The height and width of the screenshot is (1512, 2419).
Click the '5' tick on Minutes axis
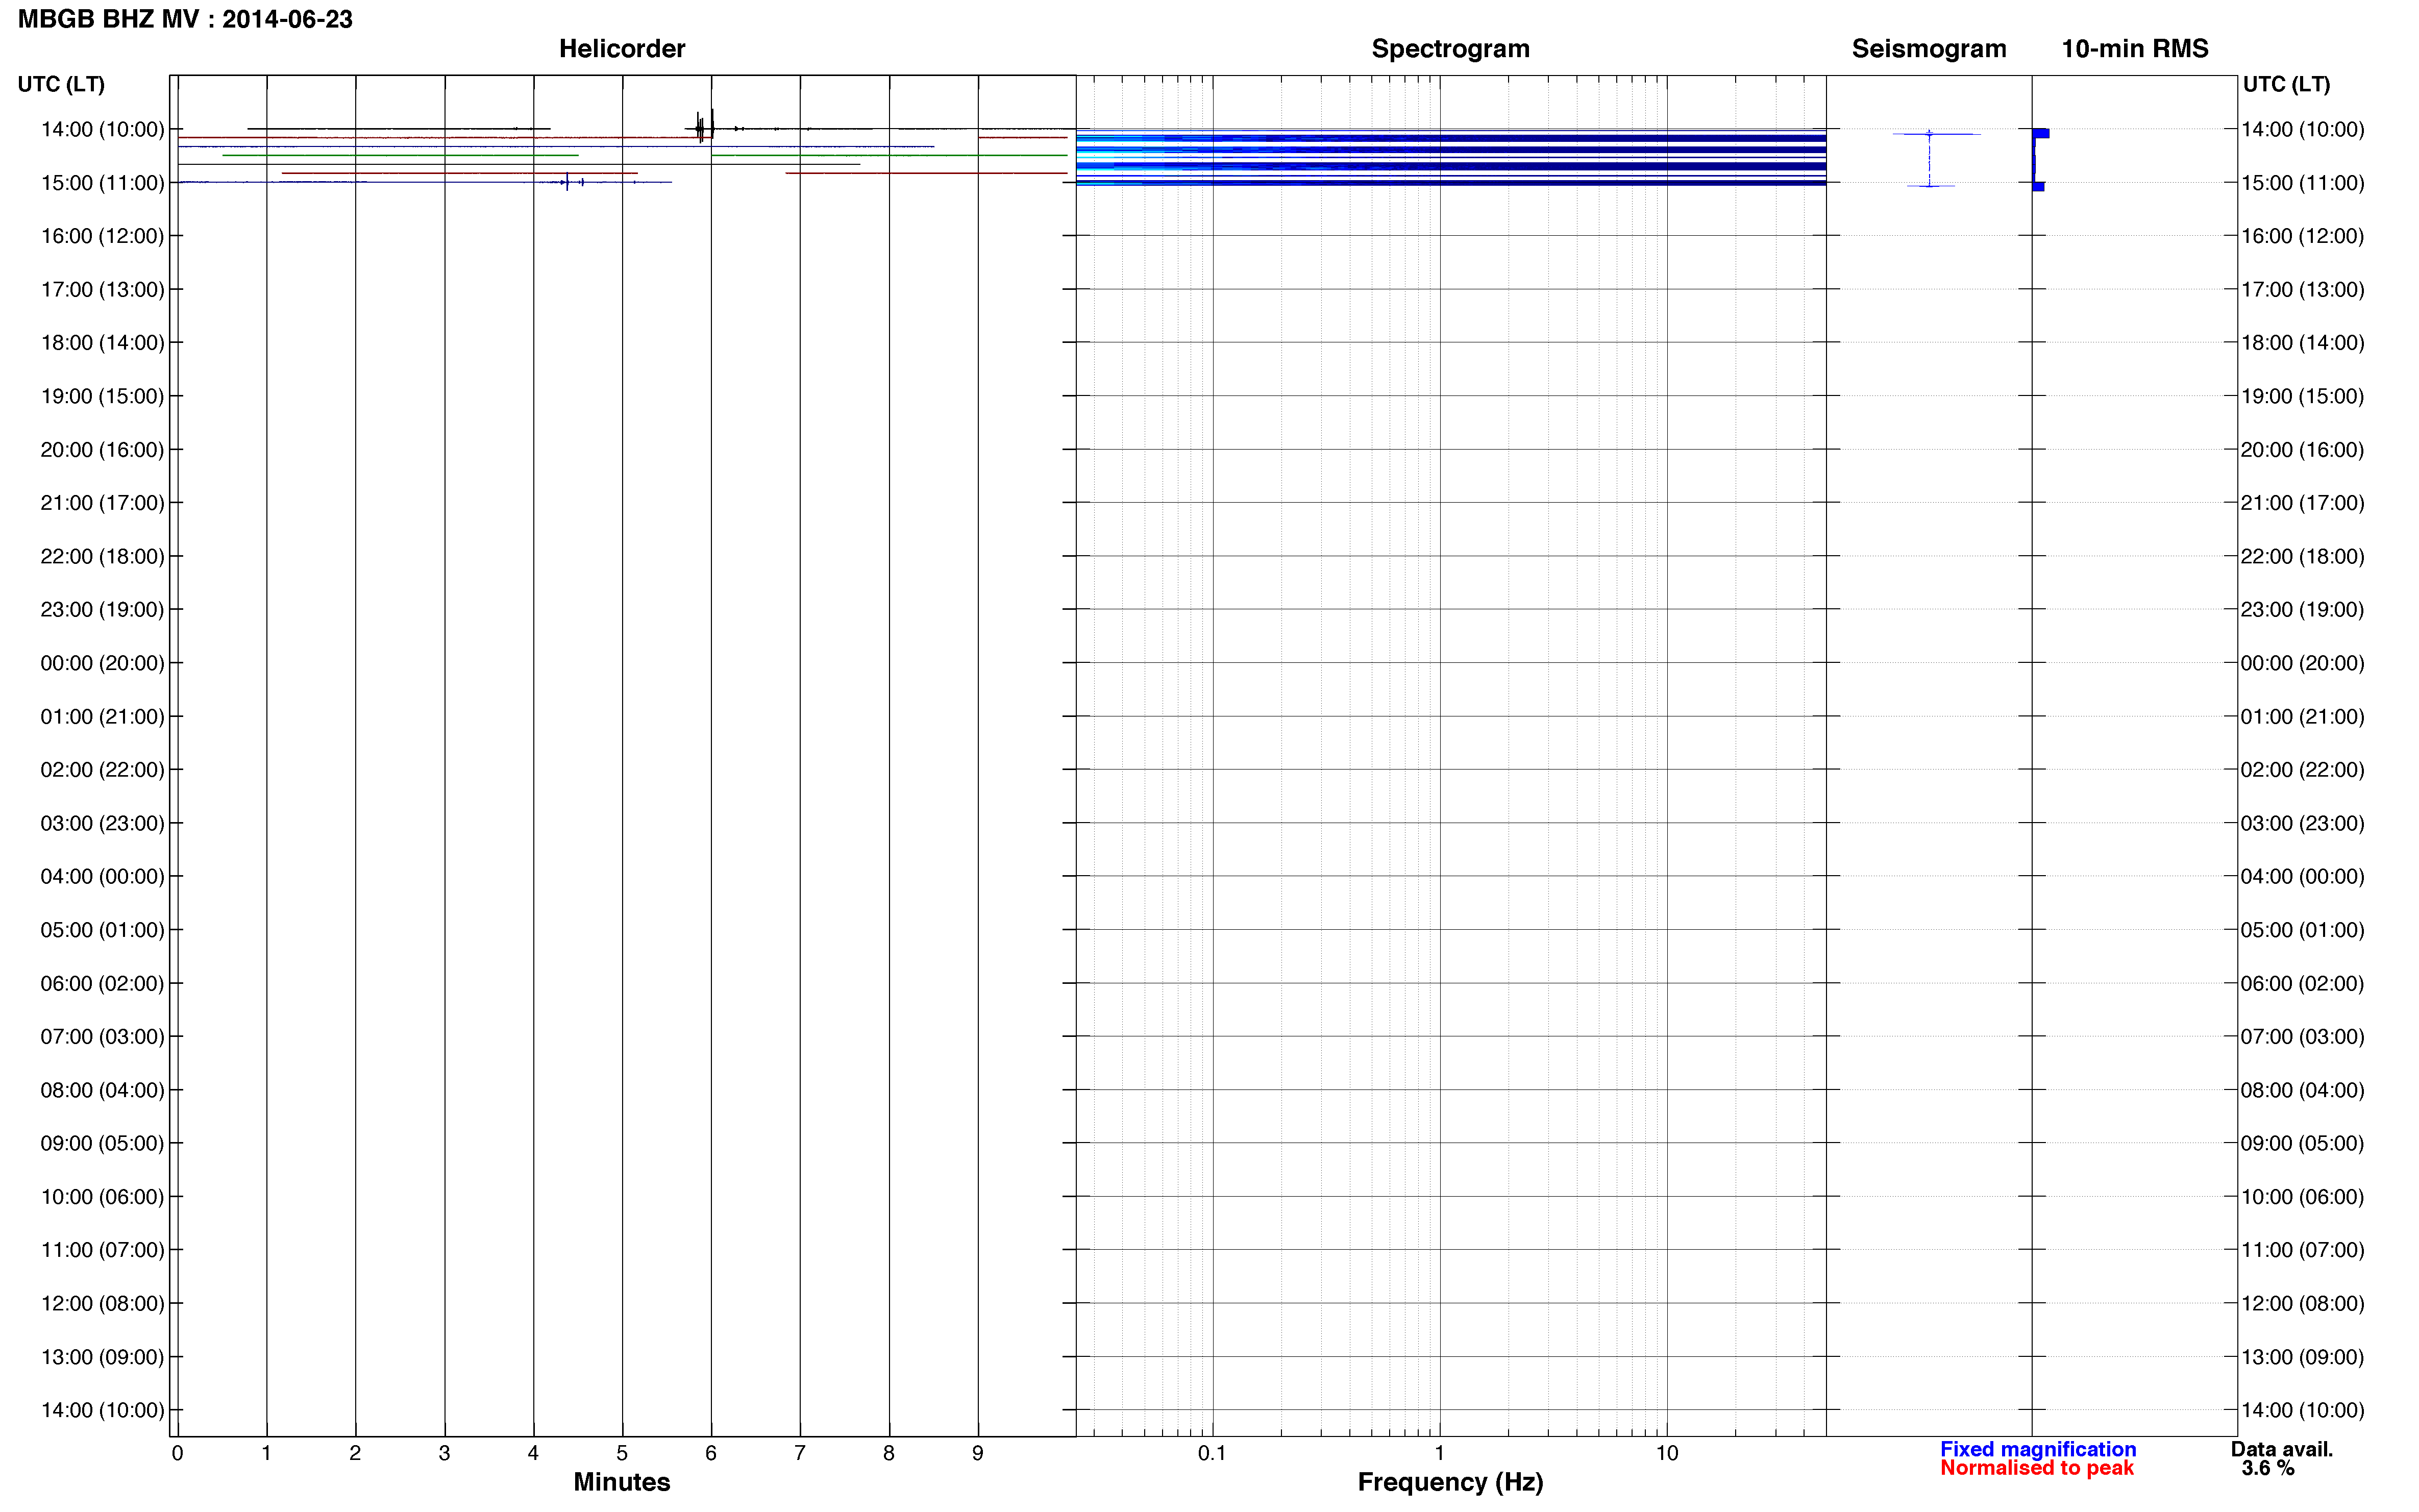[x=622, y=1453]
